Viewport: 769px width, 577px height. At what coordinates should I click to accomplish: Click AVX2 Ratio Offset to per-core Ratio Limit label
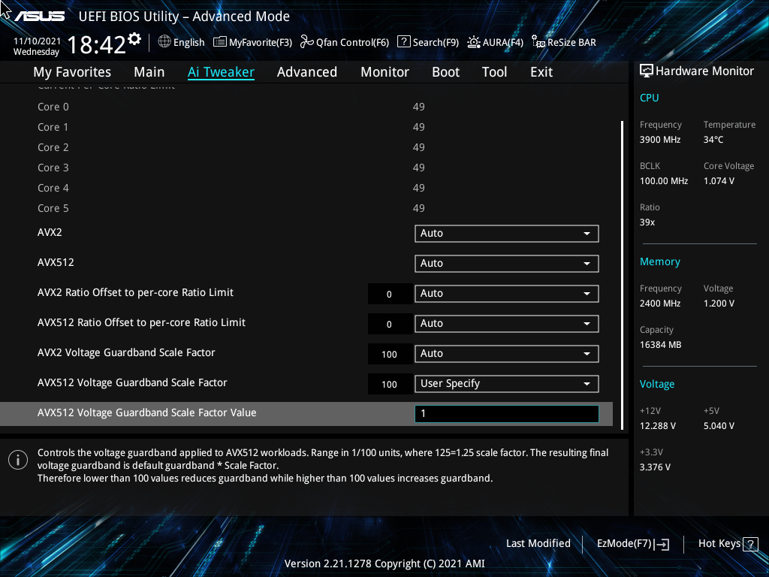135,292
